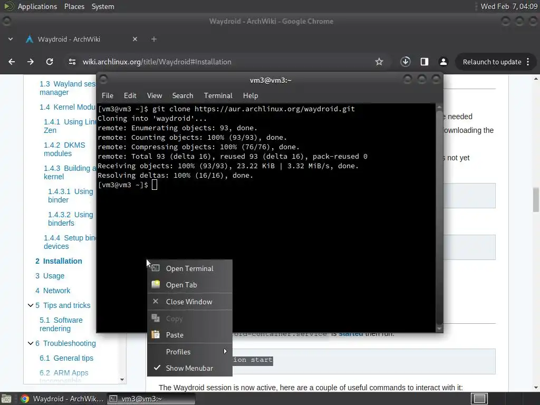Click the 'ion start' highlighted code text

(x=253, y=360)
